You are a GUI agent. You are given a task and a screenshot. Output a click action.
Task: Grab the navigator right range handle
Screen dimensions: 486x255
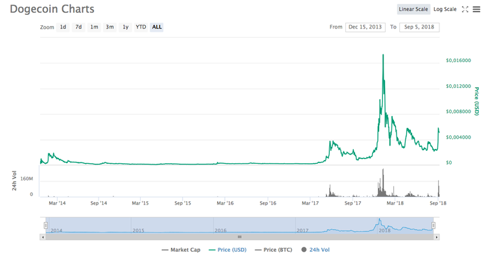click(434, 225)
